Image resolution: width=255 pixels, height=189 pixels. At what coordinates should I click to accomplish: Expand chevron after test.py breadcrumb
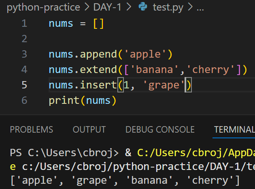pyautogui.click(x=190, y=7)
